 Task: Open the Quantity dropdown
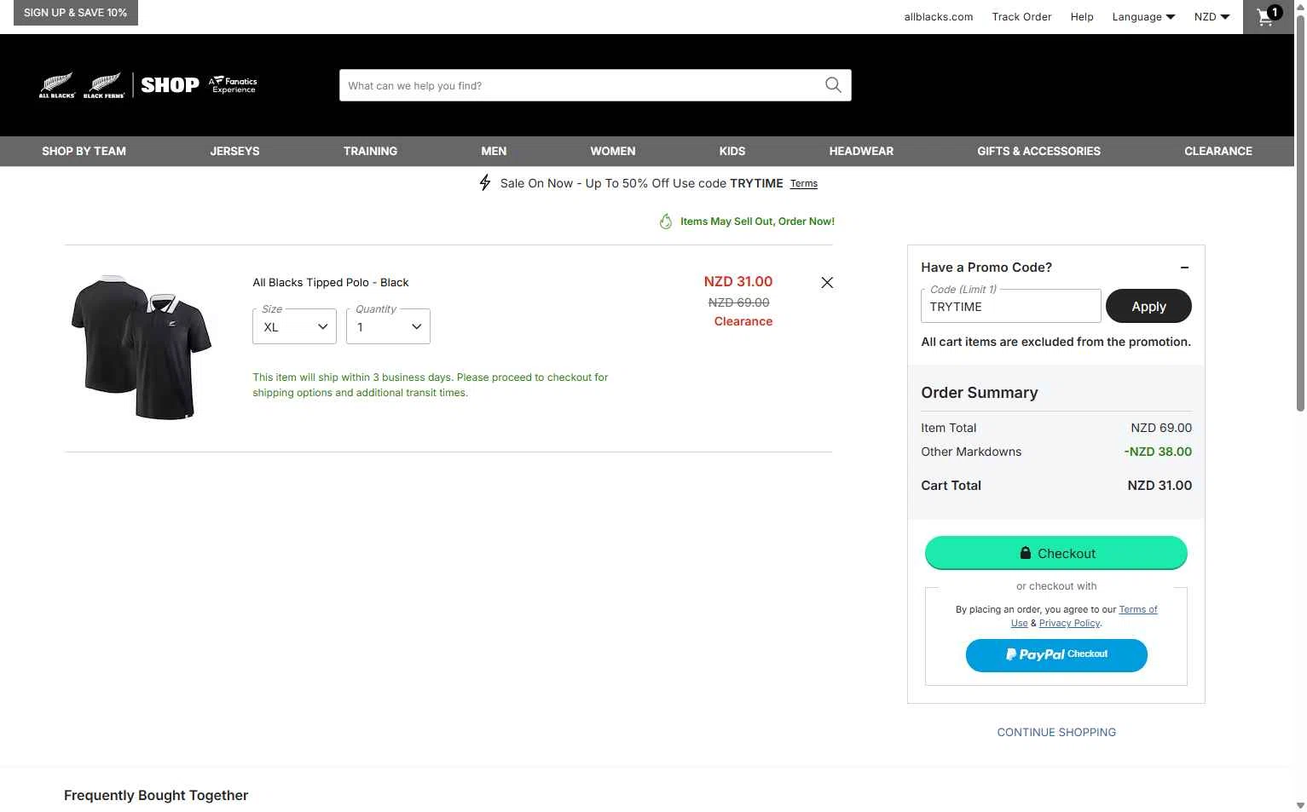pyautogui.click(x=388, y=326)
